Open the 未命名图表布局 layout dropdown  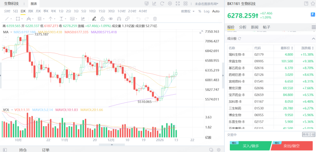[207, 4]
